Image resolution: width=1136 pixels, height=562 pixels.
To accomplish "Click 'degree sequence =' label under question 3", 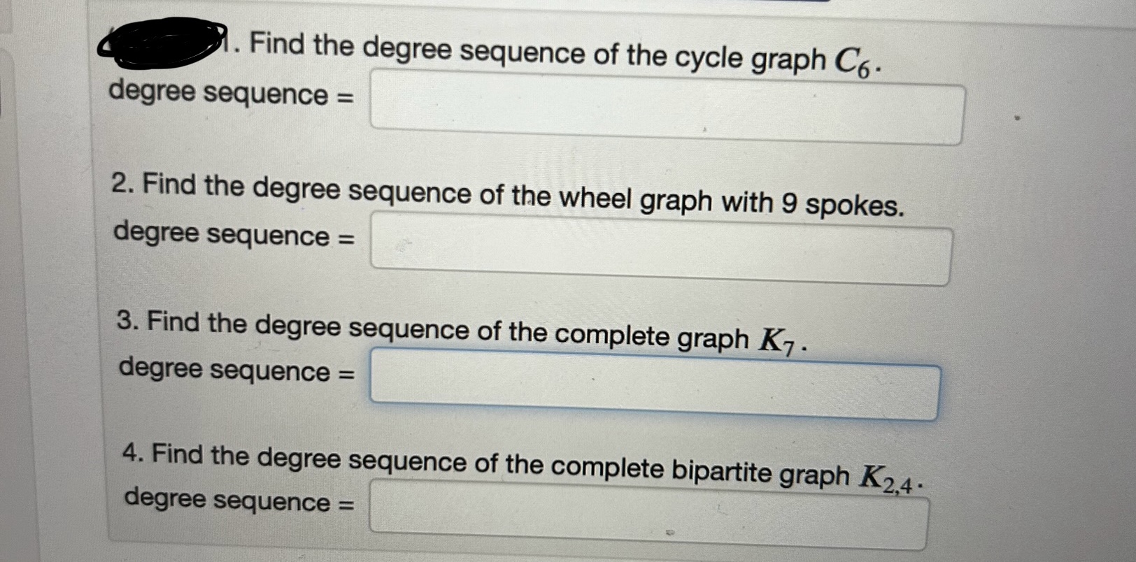I will (x=236, y=369).
